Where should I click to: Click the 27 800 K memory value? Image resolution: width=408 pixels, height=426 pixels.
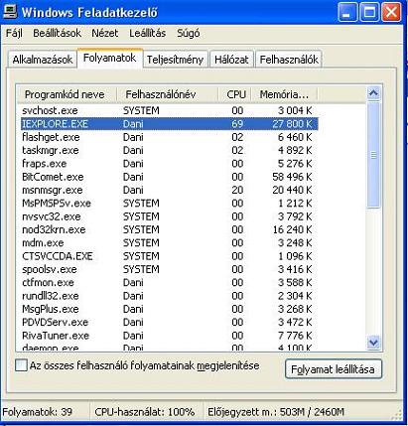pyautogui.click(x=292, y=124)
